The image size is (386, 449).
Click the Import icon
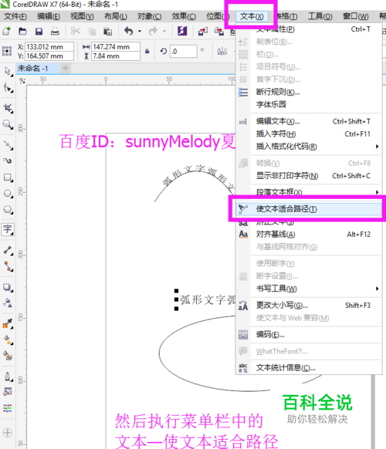click(203, 31)
